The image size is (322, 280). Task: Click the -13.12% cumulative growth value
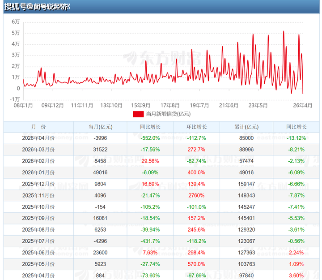[x=297, y=138]
